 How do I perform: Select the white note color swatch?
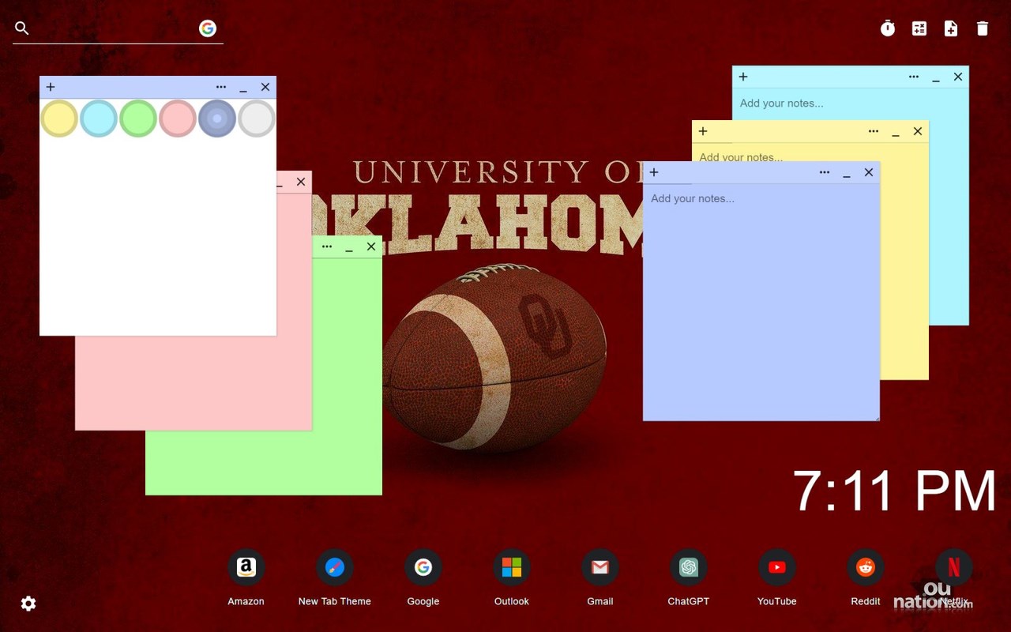click(x=257, y=118)
